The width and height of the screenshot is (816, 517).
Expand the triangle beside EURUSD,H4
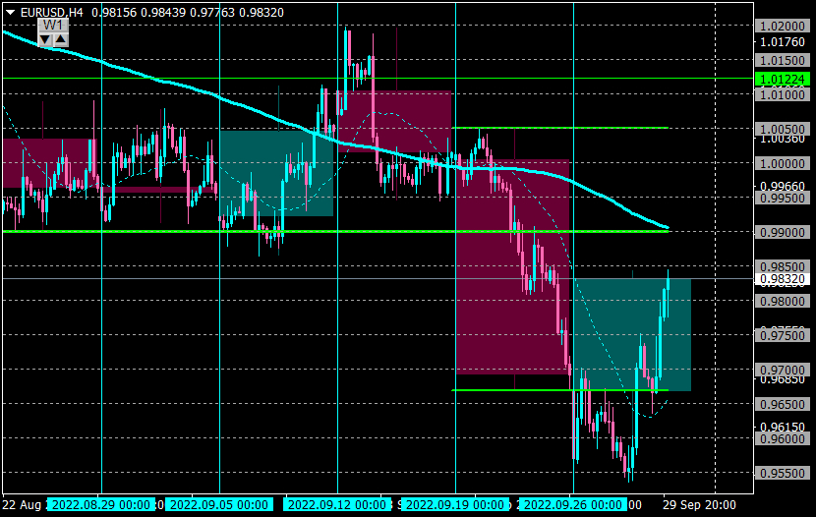(x=10, y=13)
